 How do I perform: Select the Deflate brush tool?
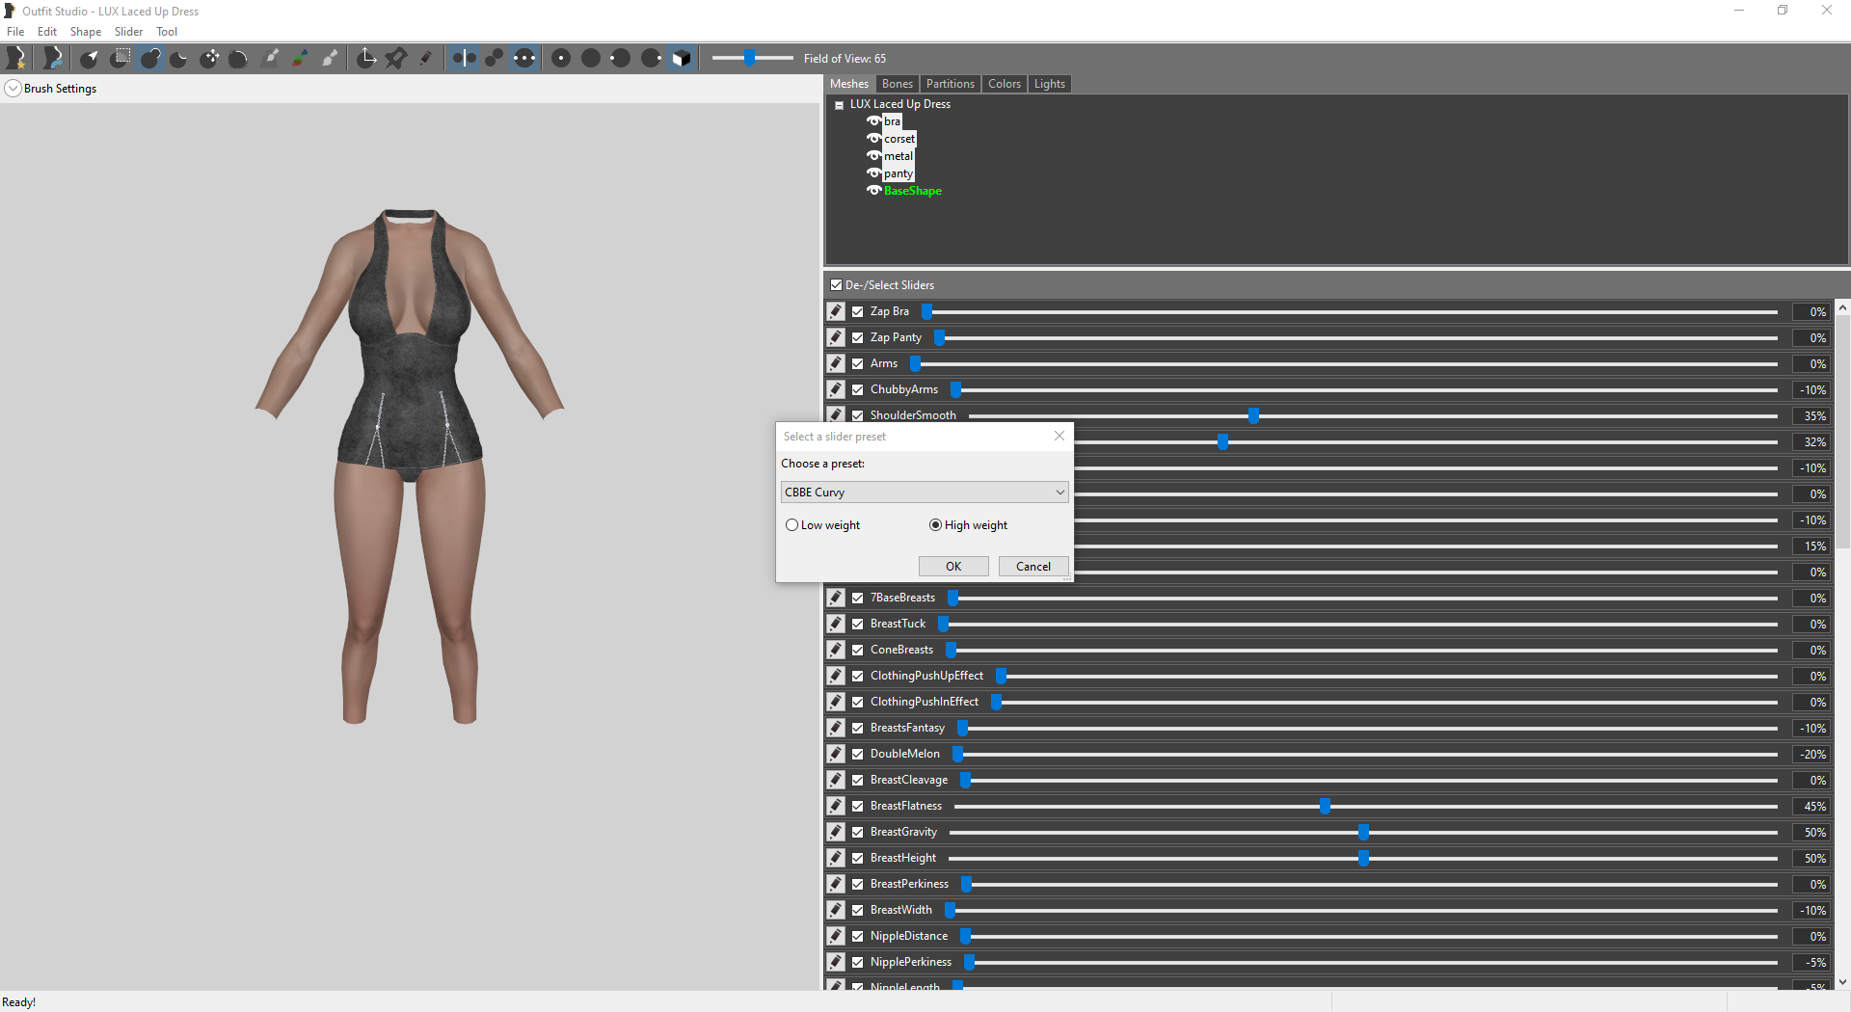[x=179, y=59]
